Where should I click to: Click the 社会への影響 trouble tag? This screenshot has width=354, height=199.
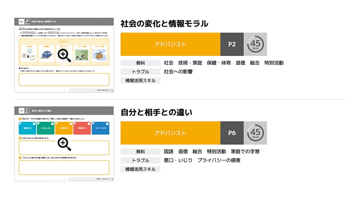[x=178, y=72]
